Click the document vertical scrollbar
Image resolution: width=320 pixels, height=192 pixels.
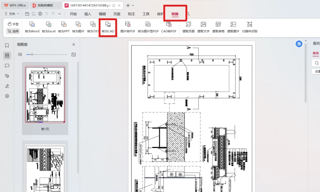(x=306, y=73)
